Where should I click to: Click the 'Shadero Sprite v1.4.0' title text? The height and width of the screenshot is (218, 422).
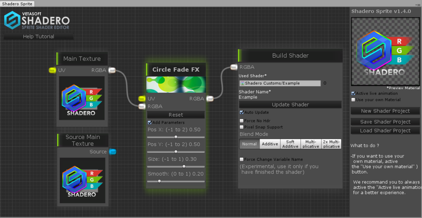(x=381, y=11)
